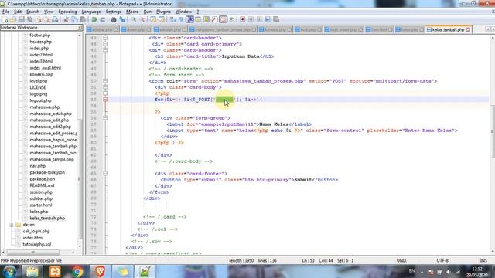Open the Encoding menu
The image size is (495, 278).
67,12
